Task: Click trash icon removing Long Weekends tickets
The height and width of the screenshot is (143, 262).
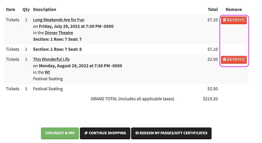Action: coord(224,20)
